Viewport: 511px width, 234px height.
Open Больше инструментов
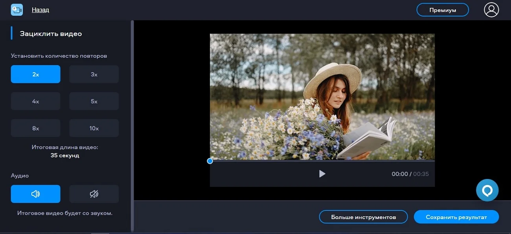coord(363,217)
